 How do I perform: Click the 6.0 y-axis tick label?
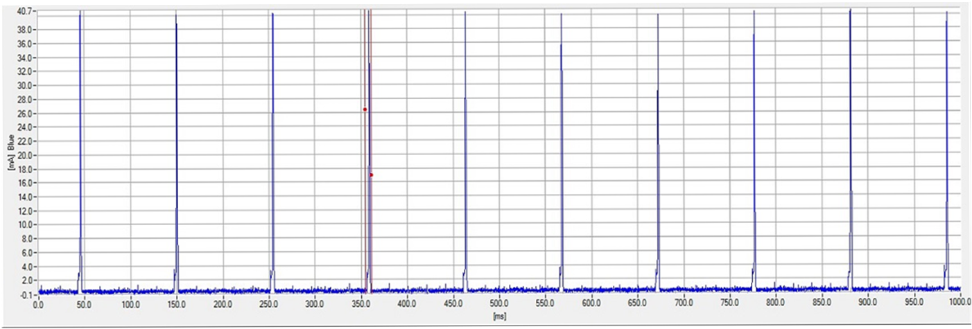(28, 253)
